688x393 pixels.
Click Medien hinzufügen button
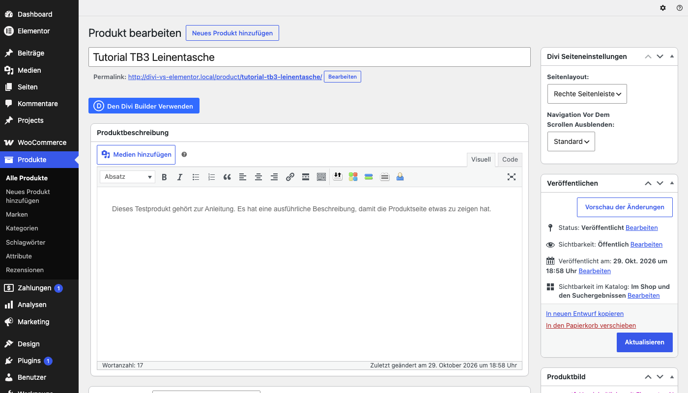click(136, 154)
